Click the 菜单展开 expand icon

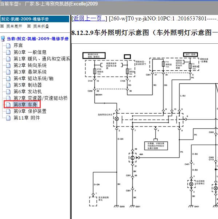[x=2, y=26]
